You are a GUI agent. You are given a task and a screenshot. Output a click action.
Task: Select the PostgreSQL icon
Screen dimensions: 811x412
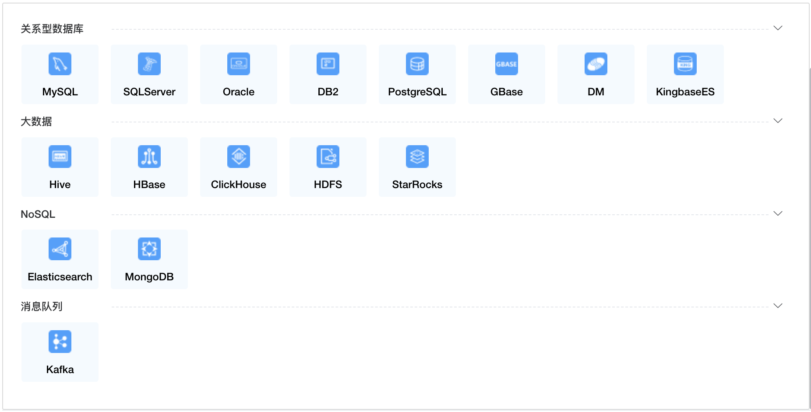pos(417,64)
